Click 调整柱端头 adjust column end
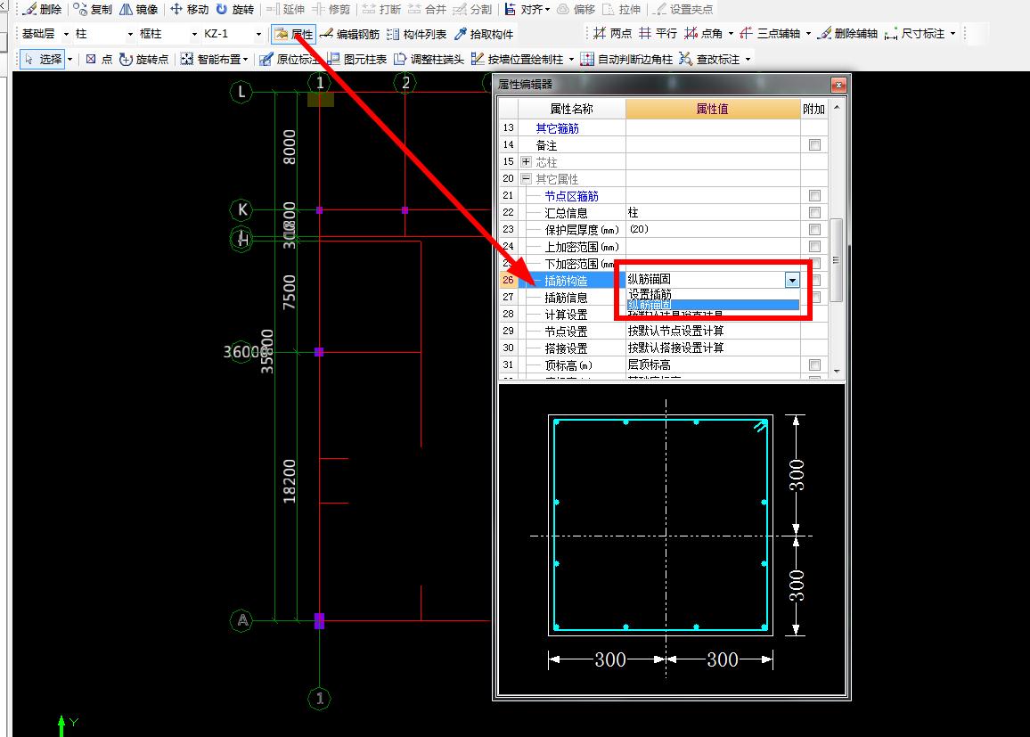Screen dimensions: 1030x737 [429, 59]
